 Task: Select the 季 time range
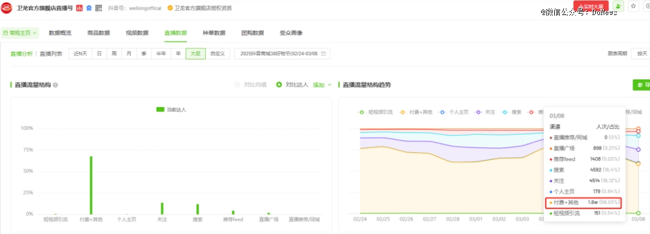pyautogui.click(x=144, y=54)
